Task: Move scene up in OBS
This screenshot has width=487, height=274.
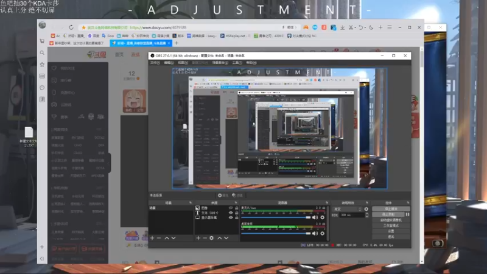Action: pos(167,238)
